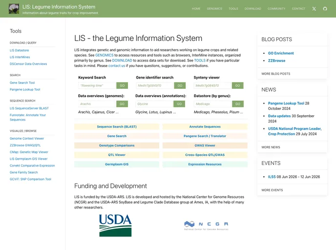This screenshot has width=336, height=250.
Task: Open Pangene Lookup Tool in sidebar
Action: [x=25, y=89]
